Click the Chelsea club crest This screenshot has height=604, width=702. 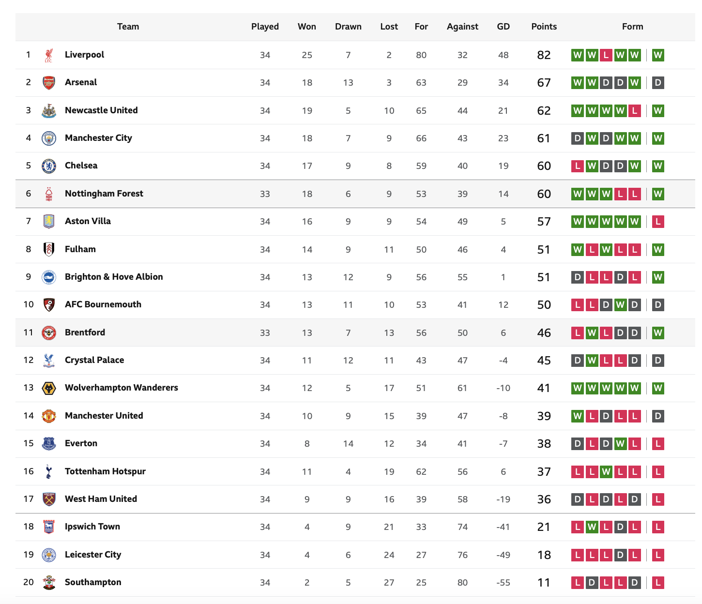48,166
